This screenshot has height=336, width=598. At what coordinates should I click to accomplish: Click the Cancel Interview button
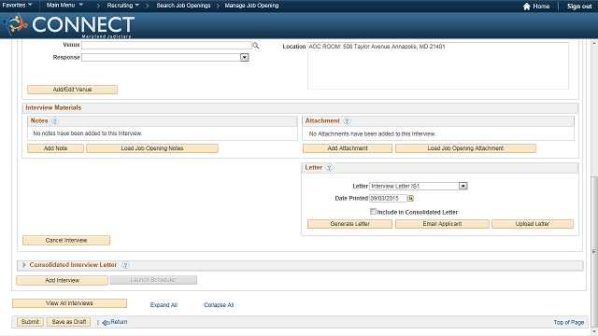(x=66, y=241)
